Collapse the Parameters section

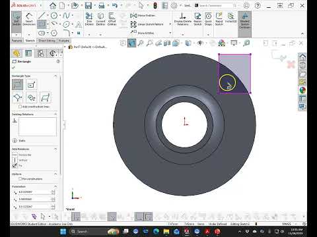tap(55, 186)
